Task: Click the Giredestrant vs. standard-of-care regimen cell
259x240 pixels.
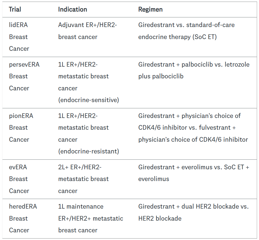Action: click(186, 31)
